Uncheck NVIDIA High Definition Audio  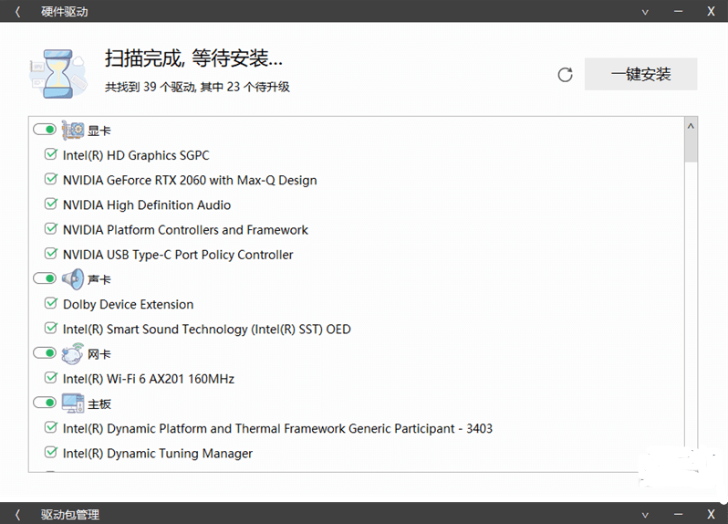[50, 204]
